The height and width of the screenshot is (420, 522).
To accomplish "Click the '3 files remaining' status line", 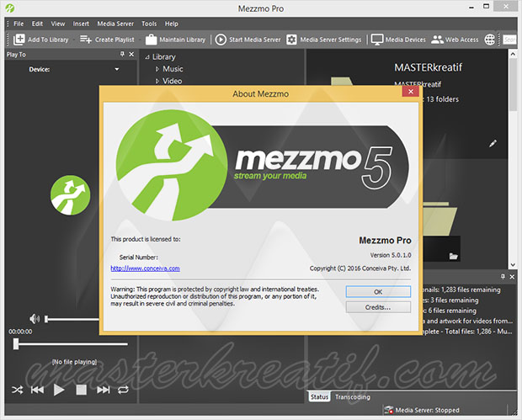I will 451,300.
